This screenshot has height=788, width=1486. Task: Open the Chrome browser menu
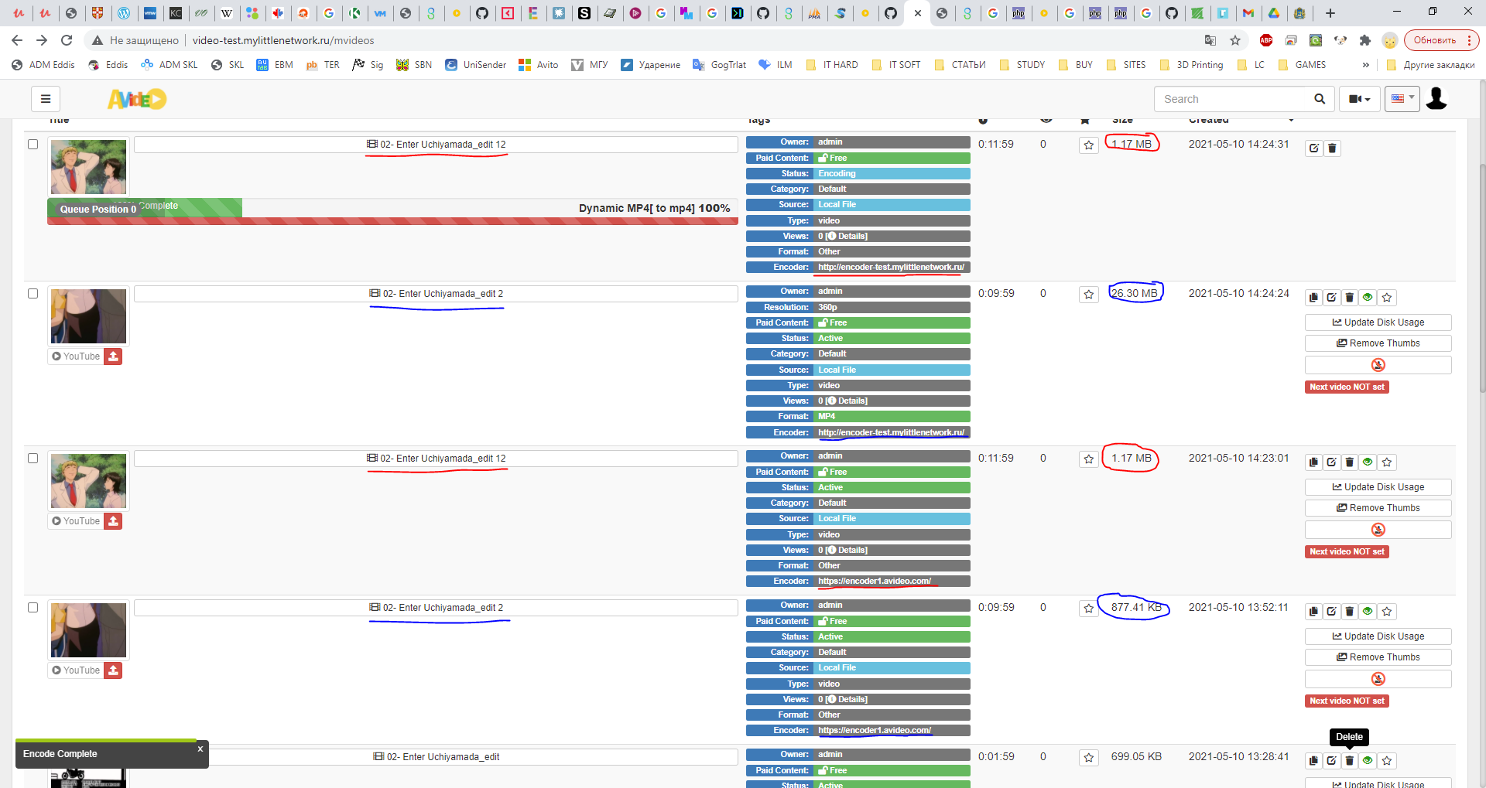coord(1470,40)
